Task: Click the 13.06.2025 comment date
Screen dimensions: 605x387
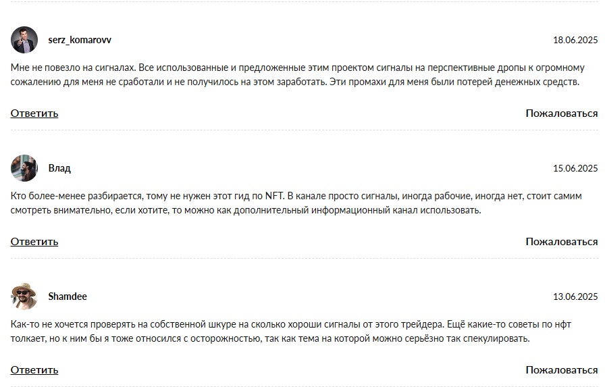Action: pyautogui.click(x=575, y=296)
